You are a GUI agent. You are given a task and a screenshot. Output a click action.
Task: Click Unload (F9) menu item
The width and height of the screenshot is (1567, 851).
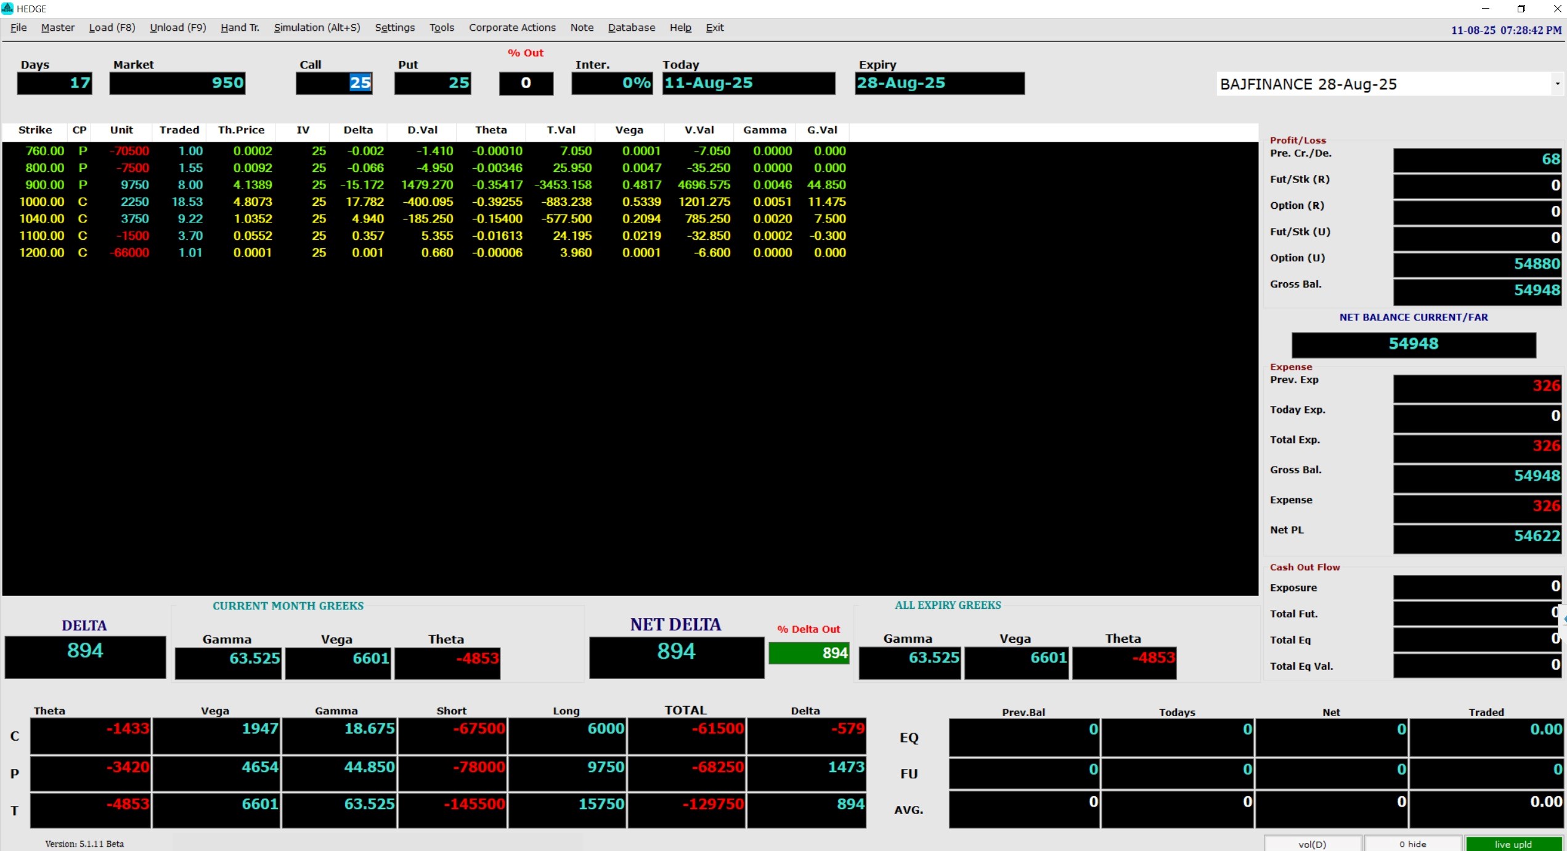(x=178, y=28)
